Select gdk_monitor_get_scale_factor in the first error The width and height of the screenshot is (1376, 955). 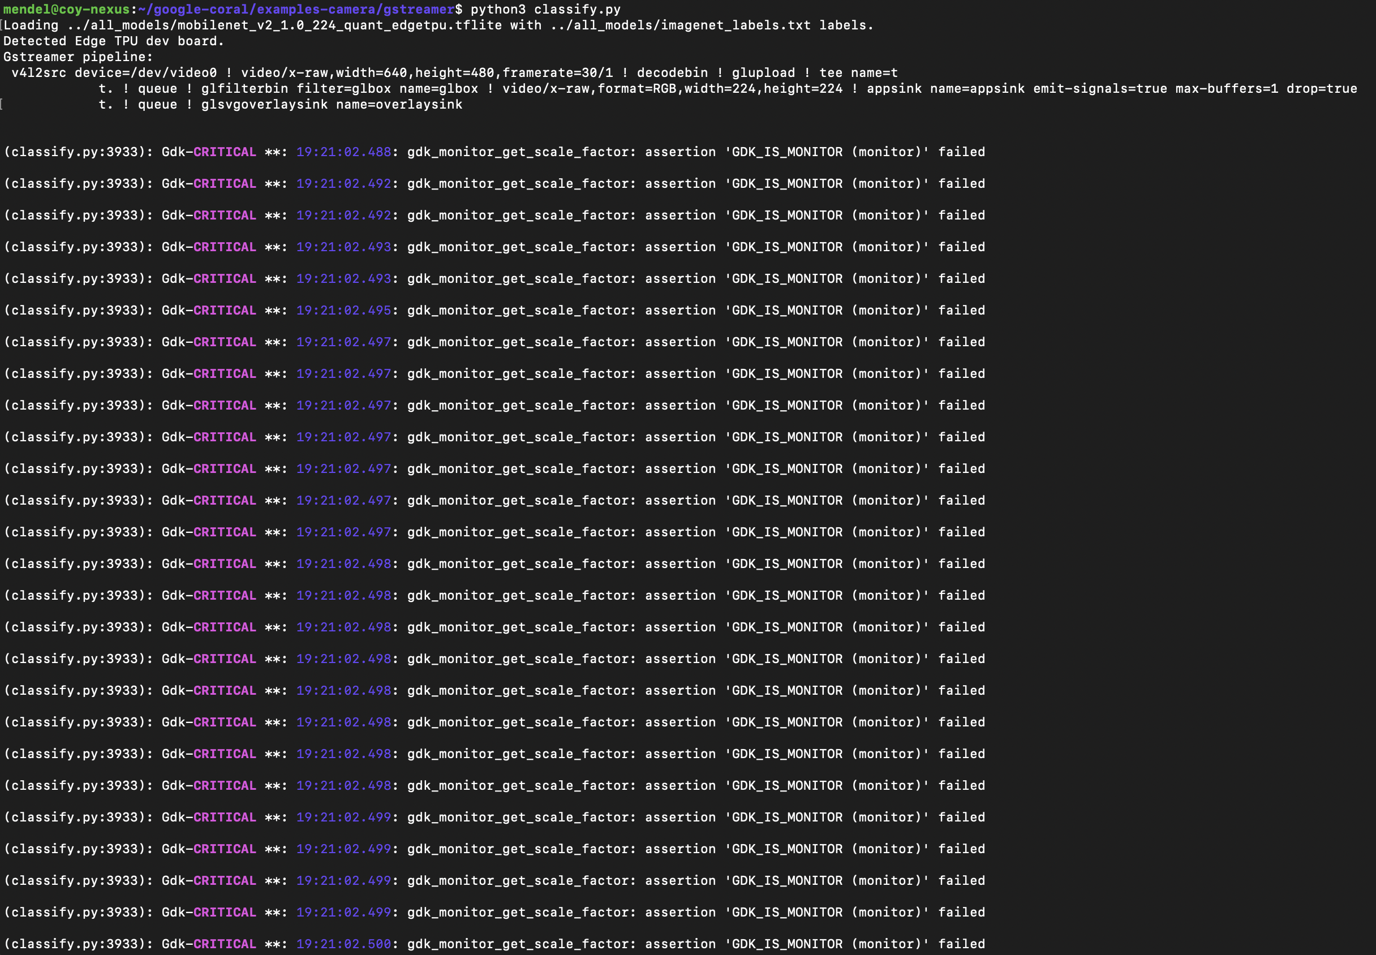pos(519,152)
